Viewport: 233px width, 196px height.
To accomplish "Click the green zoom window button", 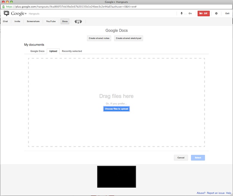I will tap(11, 2).
